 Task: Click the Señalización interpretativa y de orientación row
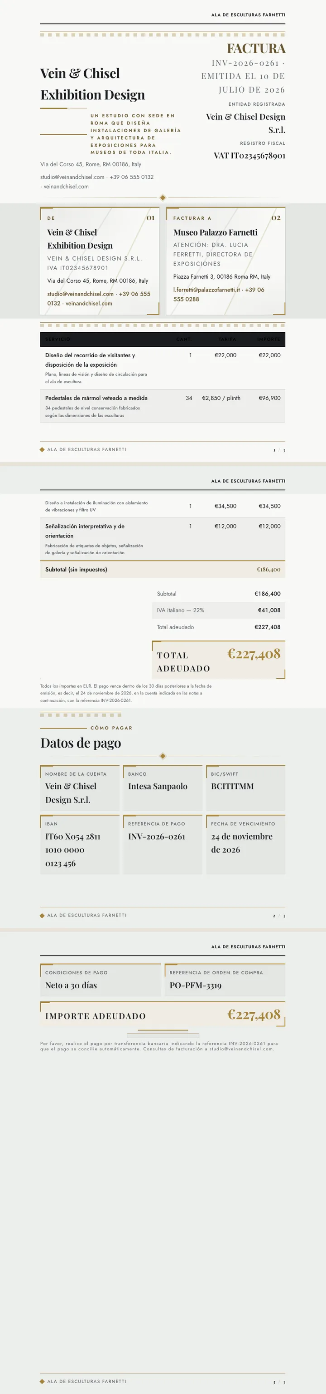pyautogui.click(x=163, y=539)
